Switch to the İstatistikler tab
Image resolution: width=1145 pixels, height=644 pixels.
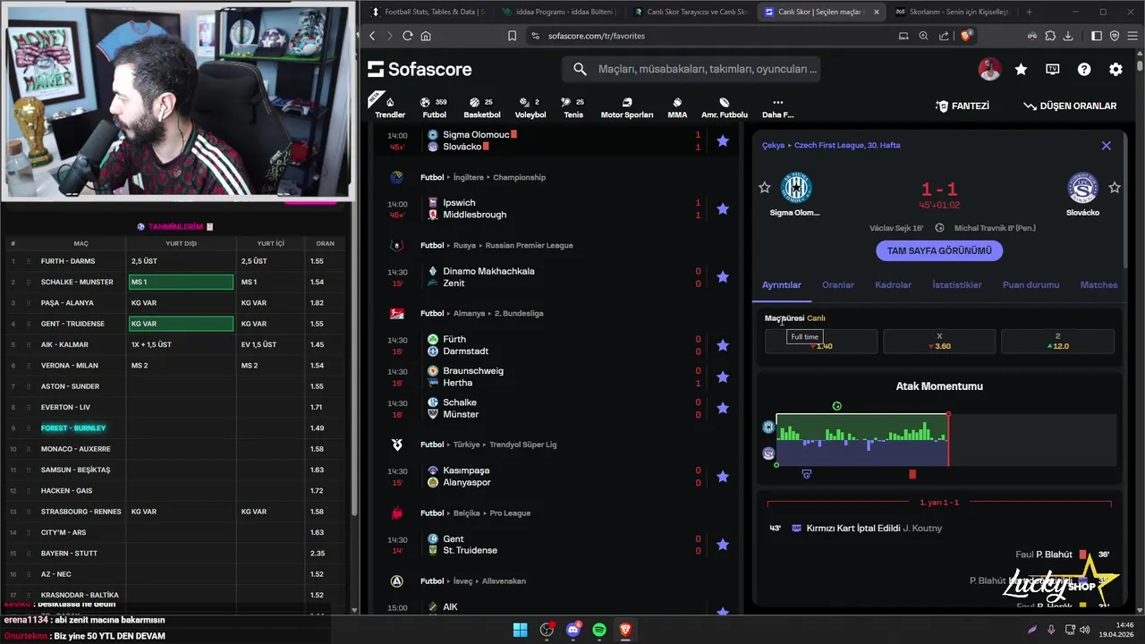957,284
